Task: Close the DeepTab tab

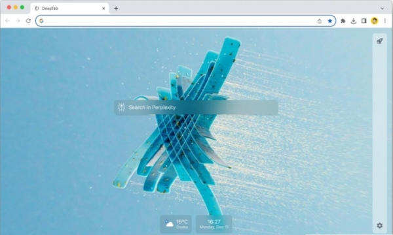Action: coord(103,8)
